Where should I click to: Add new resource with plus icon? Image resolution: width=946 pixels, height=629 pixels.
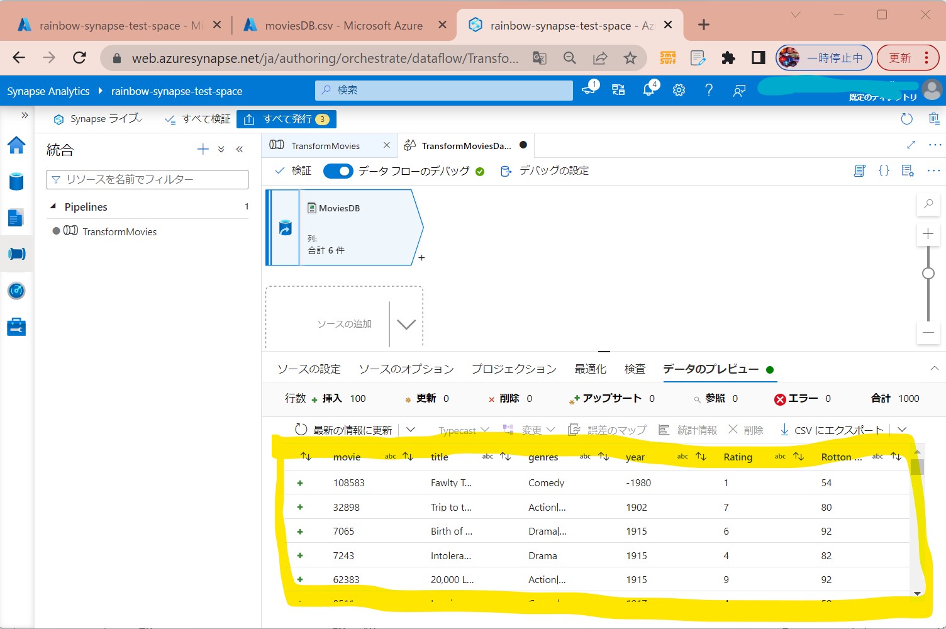(x=203, y=149)
